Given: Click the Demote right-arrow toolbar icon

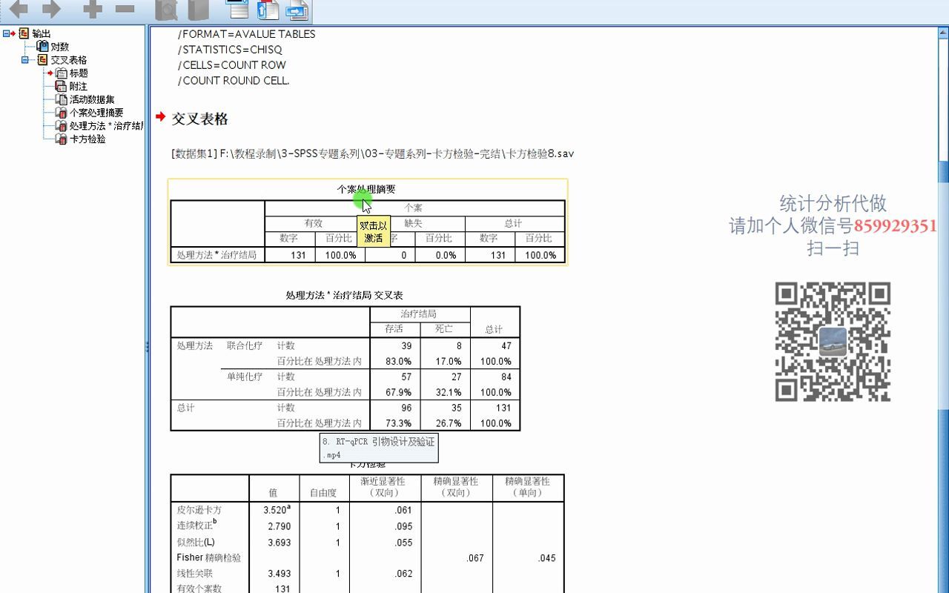Looking at the screenshot, I should [51, 10].
